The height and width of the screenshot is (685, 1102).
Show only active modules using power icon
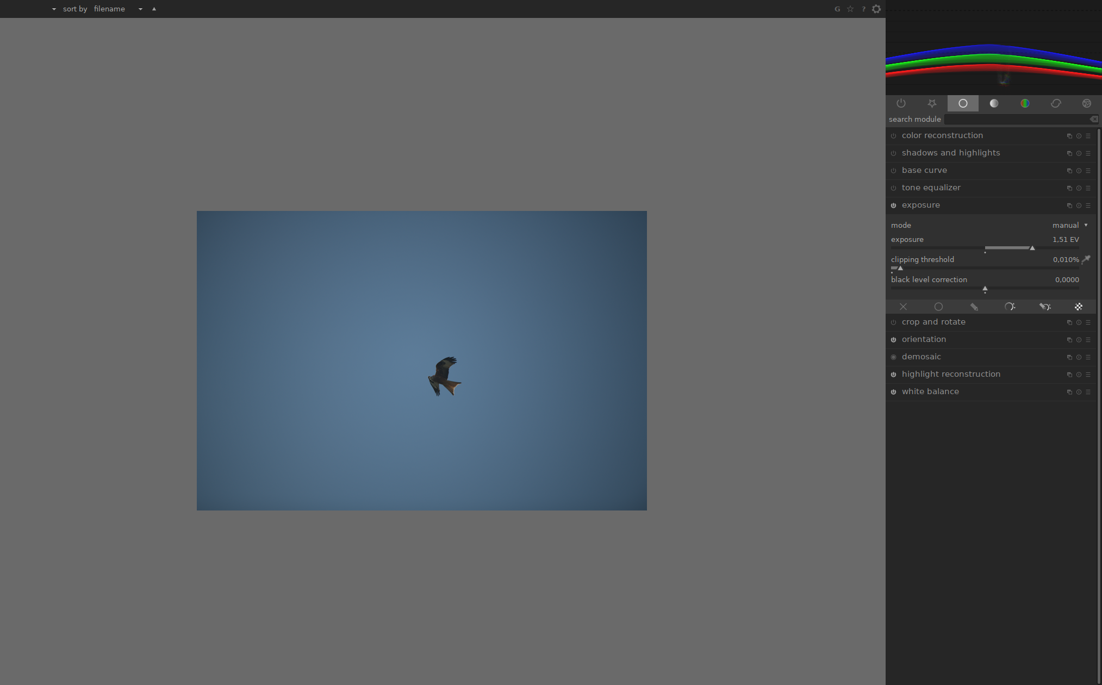(x=901, y=103)
